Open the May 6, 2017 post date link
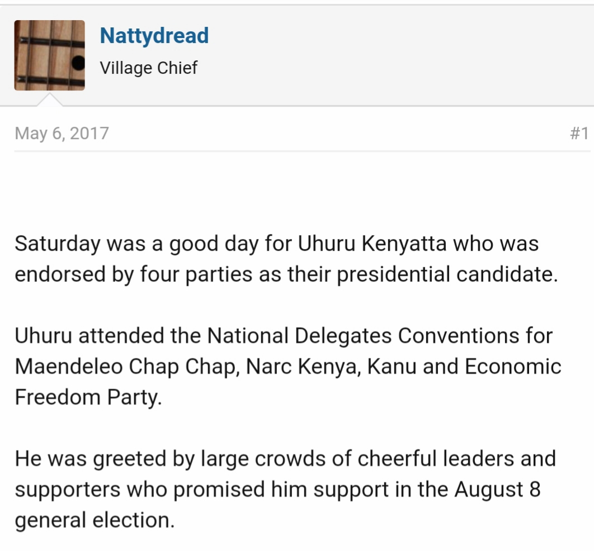This screenshot has height=551, width=594. (x=62, y=133)
